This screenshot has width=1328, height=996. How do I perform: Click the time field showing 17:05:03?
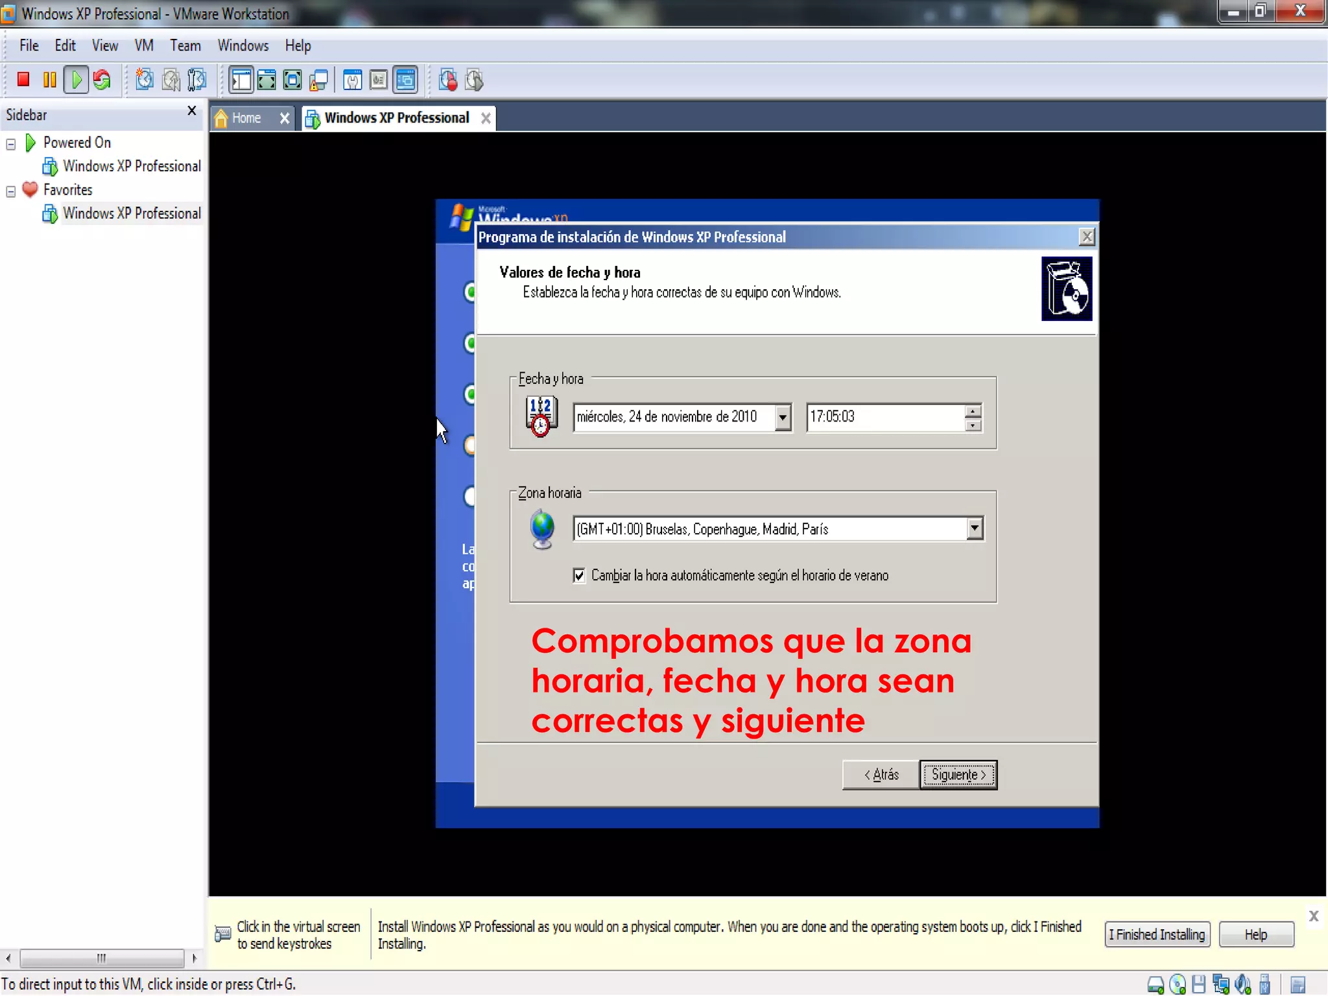(x=882, y=416)
